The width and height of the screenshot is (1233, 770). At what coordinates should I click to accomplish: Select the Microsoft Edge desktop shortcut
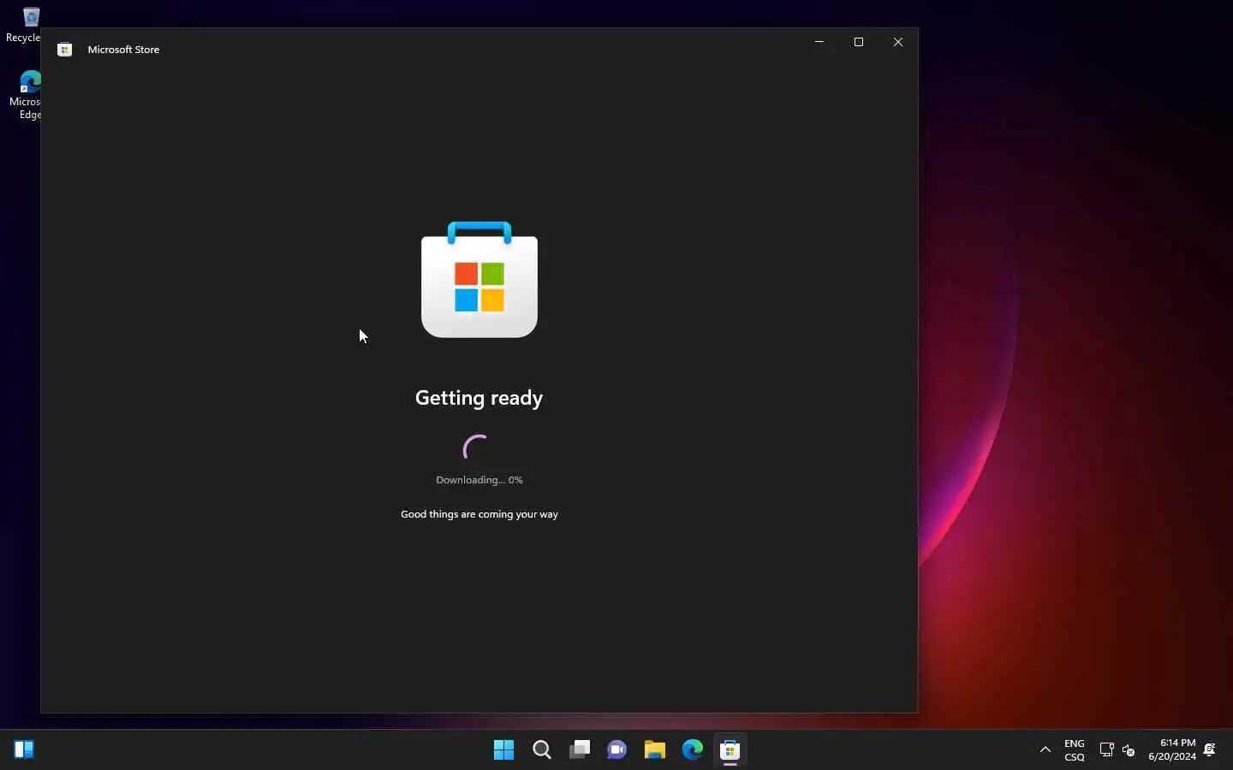(26, 95)
